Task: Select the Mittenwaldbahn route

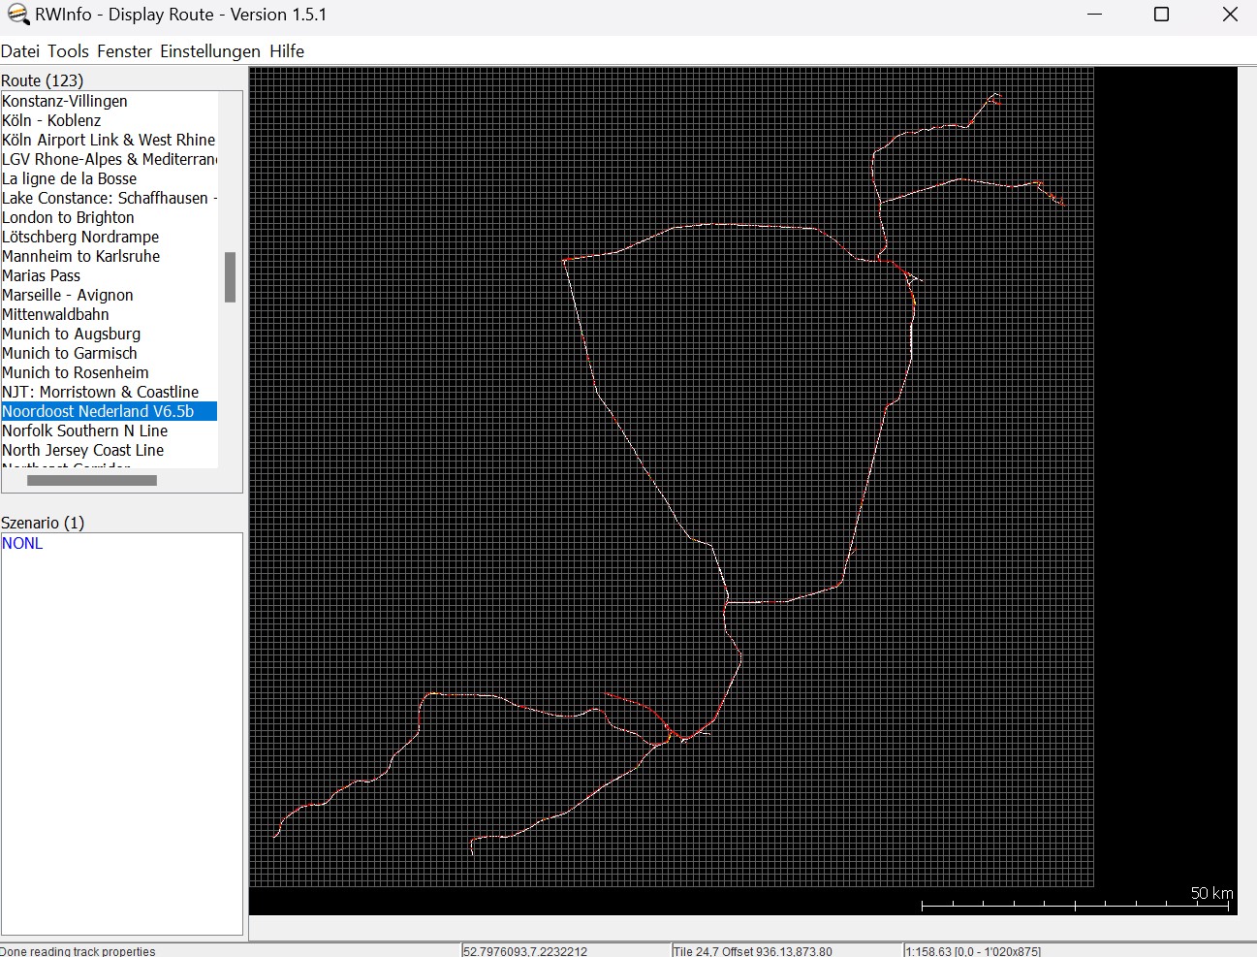Action: point(55,314)
